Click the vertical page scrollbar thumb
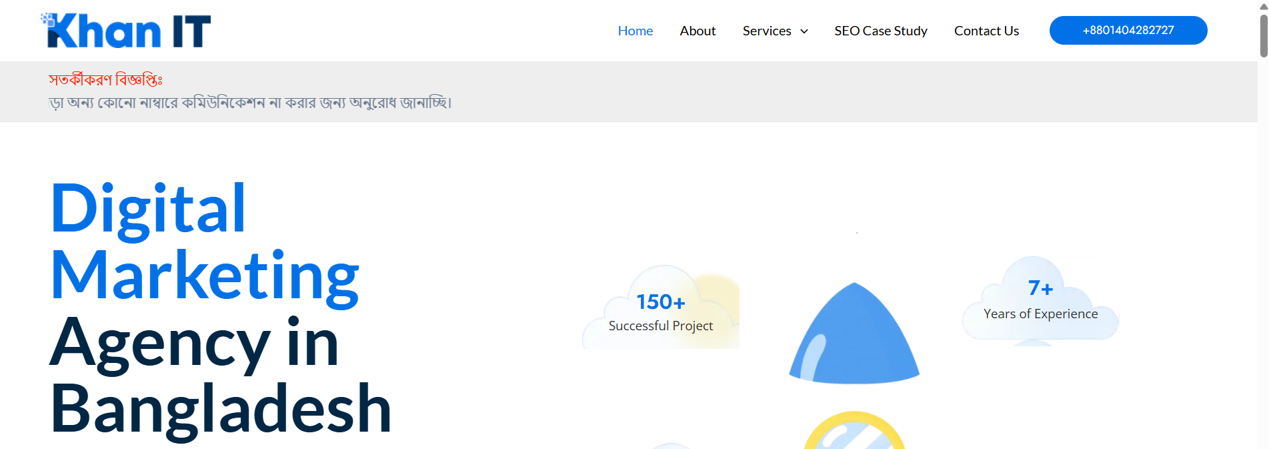 1263,37
